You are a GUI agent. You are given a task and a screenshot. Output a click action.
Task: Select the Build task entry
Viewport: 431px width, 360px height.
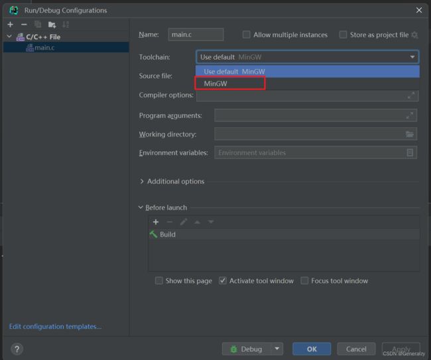point(284,235)
